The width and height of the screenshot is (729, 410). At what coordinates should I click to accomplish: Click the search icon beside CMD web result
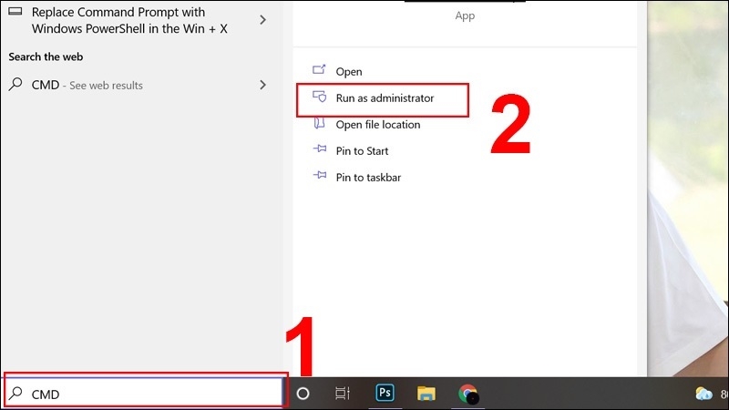coord(15,85)
